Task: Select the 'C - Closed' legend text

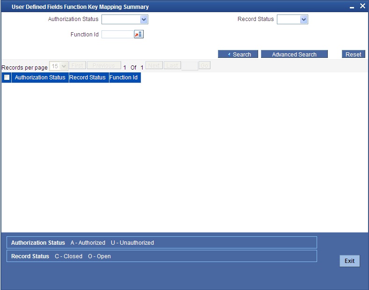Action: (68, 256)
